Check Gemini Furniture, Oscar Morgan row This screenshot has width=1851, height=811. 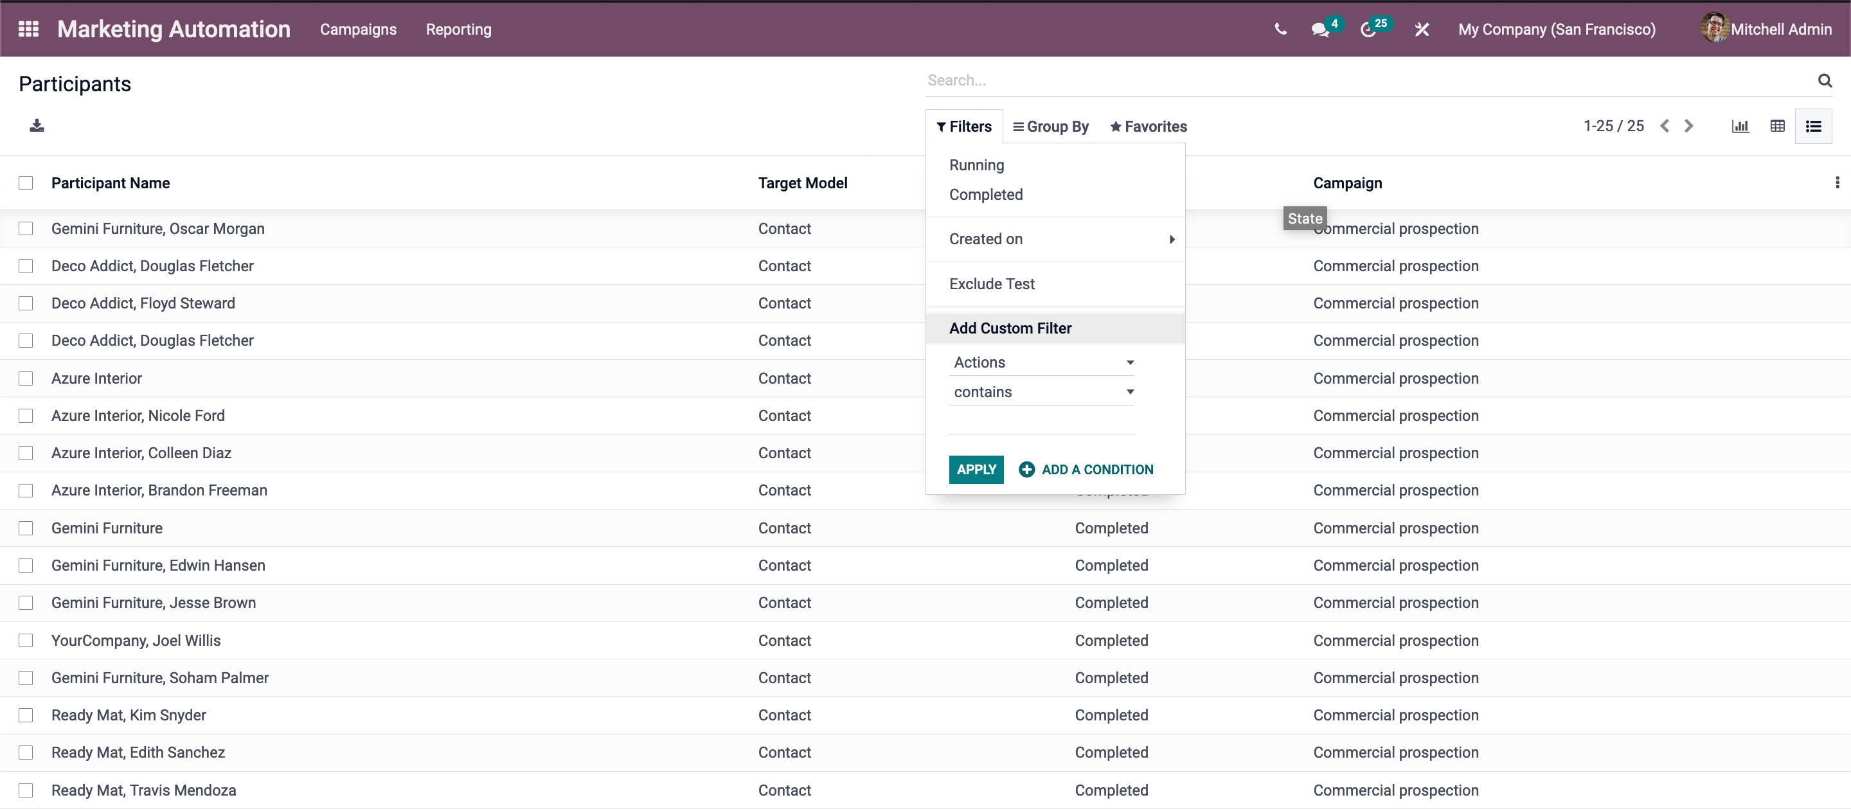pos(26,228)
